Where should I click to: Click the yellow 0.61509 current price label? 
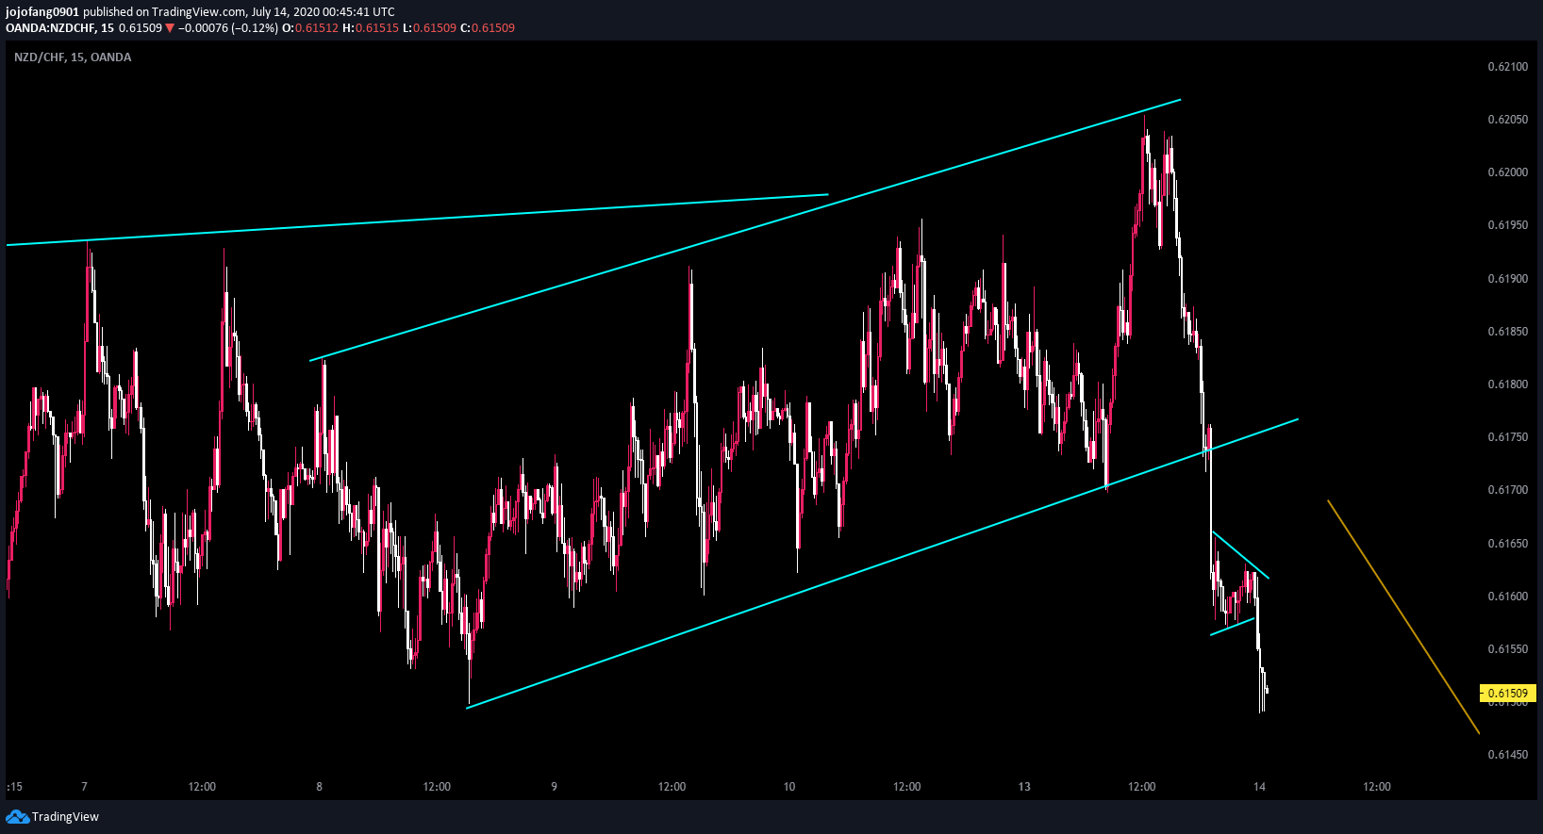[1508, 694]
